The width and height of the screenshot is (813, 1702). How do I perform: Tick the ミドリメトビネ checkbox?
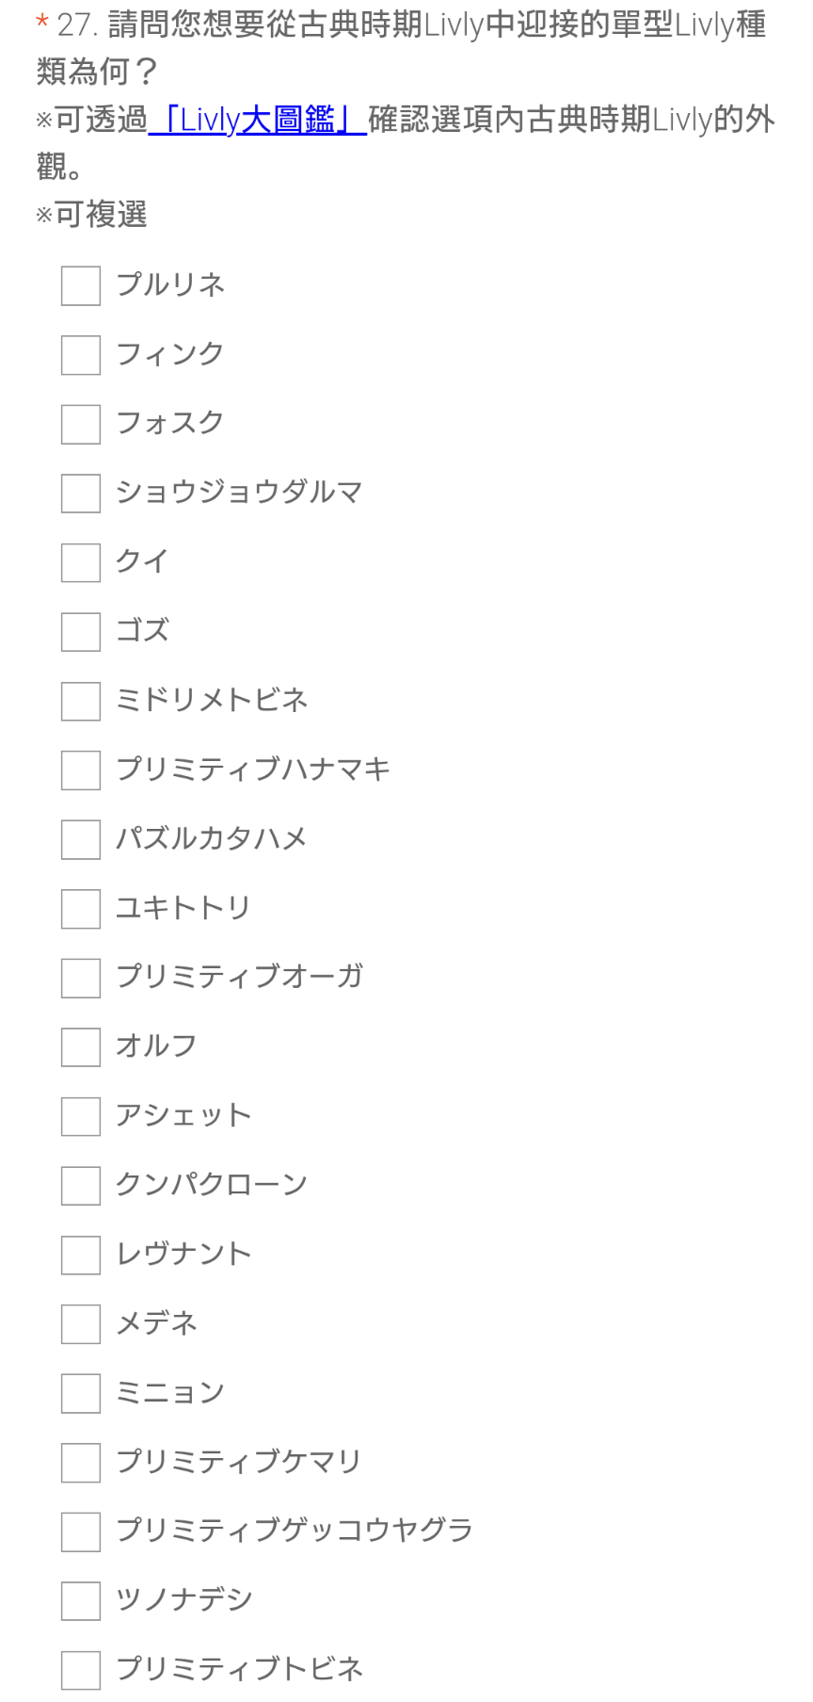click(81, 702)
